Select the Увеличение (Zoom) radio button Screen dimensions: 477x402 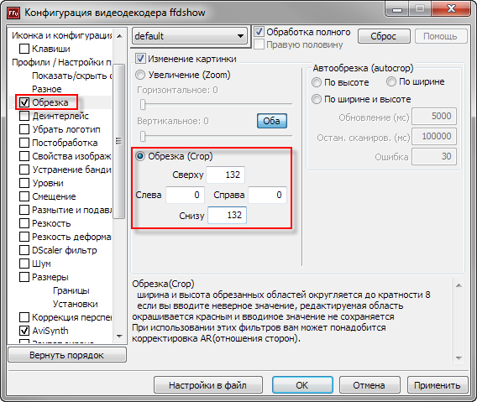click(x=140, y=75)
